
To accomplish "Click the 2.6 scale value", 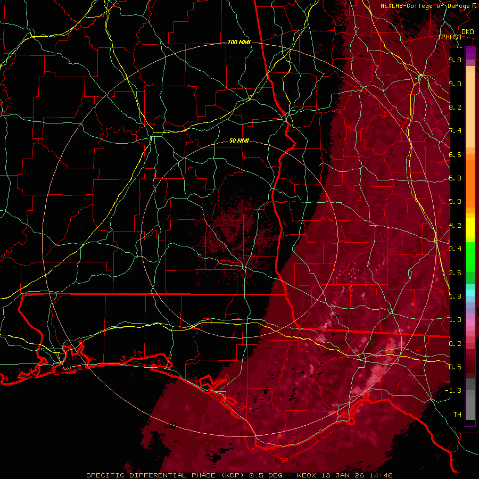I will tap(455, 273).
